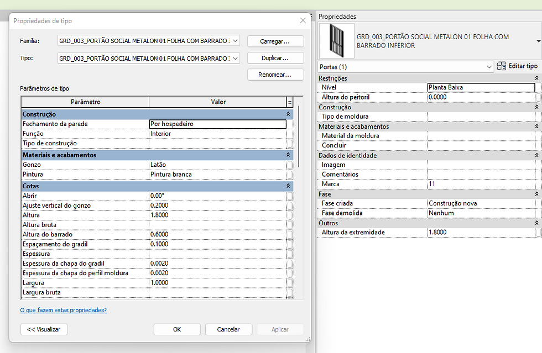Viewport: 542px width, 353px height.
Task: Collapse the Fase section
Action: [x=536, y=194]
